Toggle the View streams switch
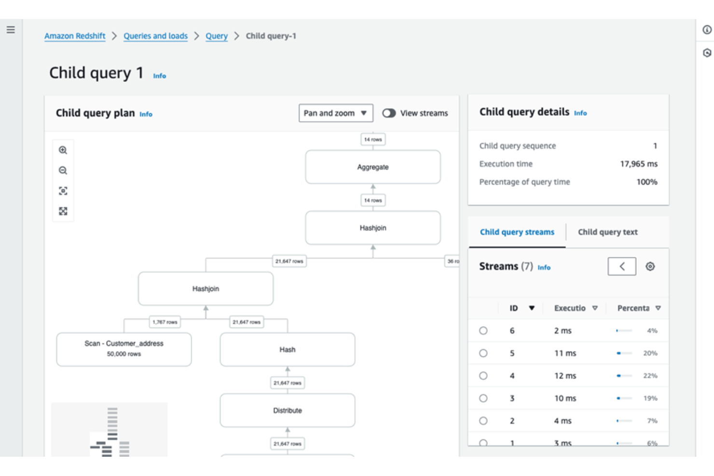The image size is (714, 476). tap(389, 113)
